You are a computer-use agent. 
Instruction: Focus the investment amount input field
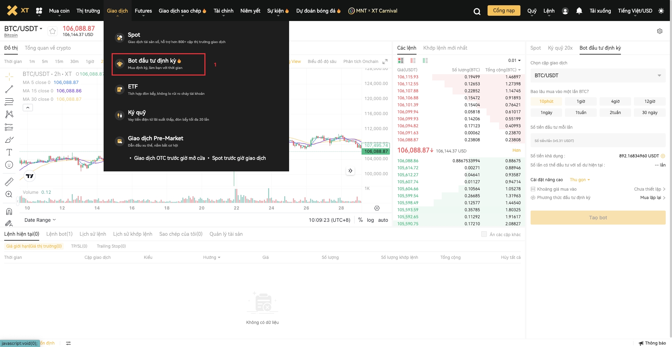point(598,141)
